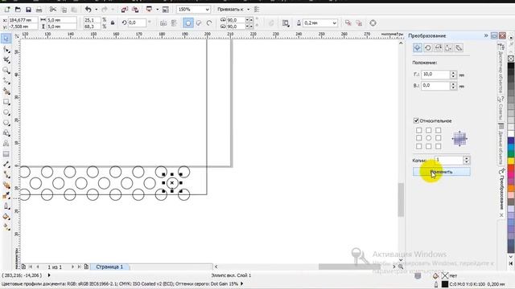Select the top-right anchor point checkbox
Image resolution: width=515 pixels, height=289 pixels.
[438, 130]
